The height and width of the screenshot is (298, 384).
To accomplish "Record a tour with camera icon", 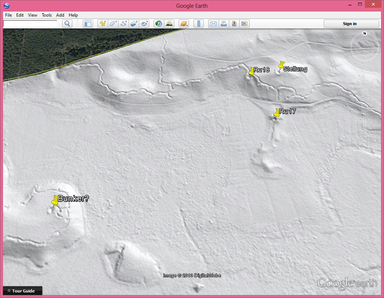I will click(144, 24).
